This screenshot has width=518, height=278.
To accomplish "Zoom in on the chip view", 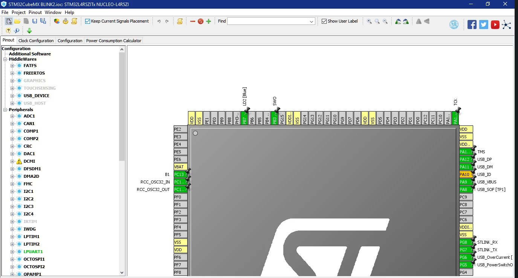I will pyautogui.click(x=369, y=21).
